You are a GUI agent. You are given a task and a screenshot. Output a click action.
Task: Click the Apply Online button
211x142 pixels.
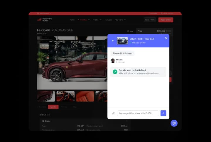coord(166,20)
